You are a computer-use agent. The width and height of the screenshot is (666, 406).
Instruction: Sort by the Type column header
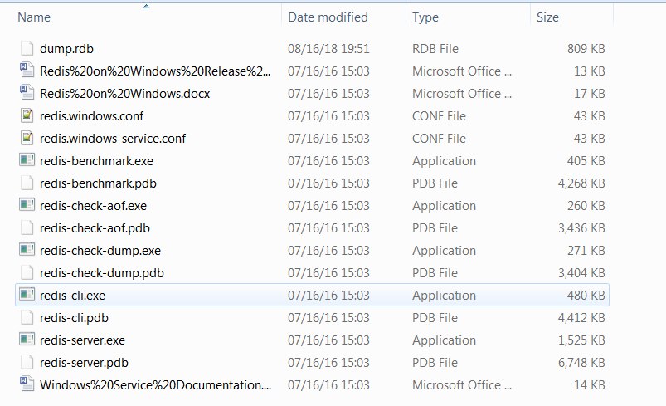pos(425,17)
